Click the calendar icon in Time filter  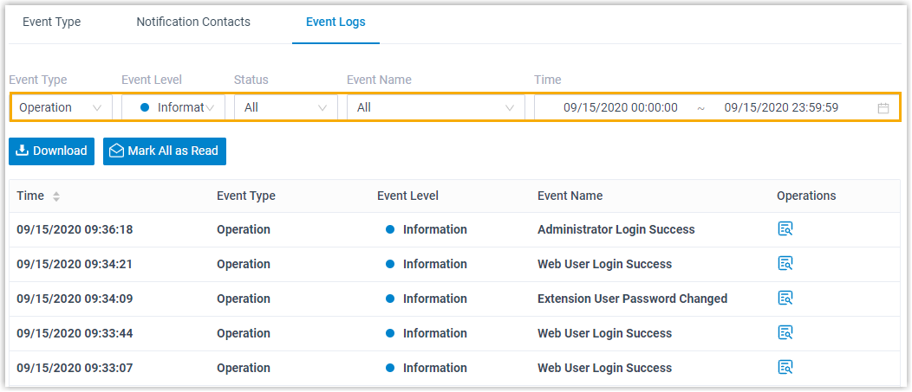pyautogui.click(x=883, y=108)
